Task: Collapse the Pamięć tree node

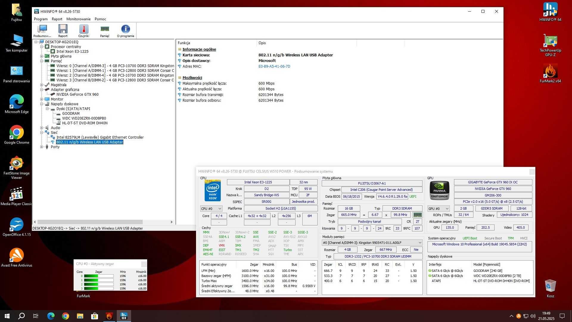Action: click(42, 61)
